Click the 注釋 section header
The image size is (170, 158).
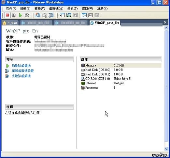click(39, 107)
